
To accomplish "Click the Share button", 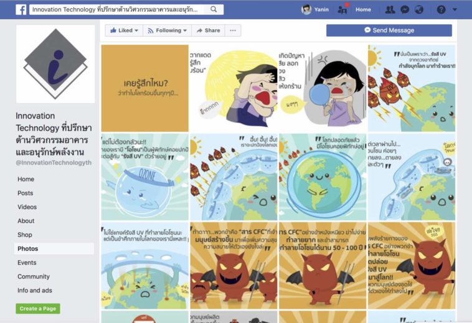I will point(209,30).
